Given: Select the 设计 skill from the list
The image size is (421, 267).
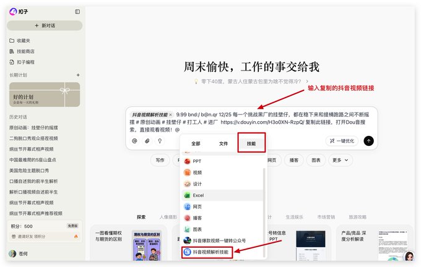Looking at the screenshot, I should click(x=222, y=184).
